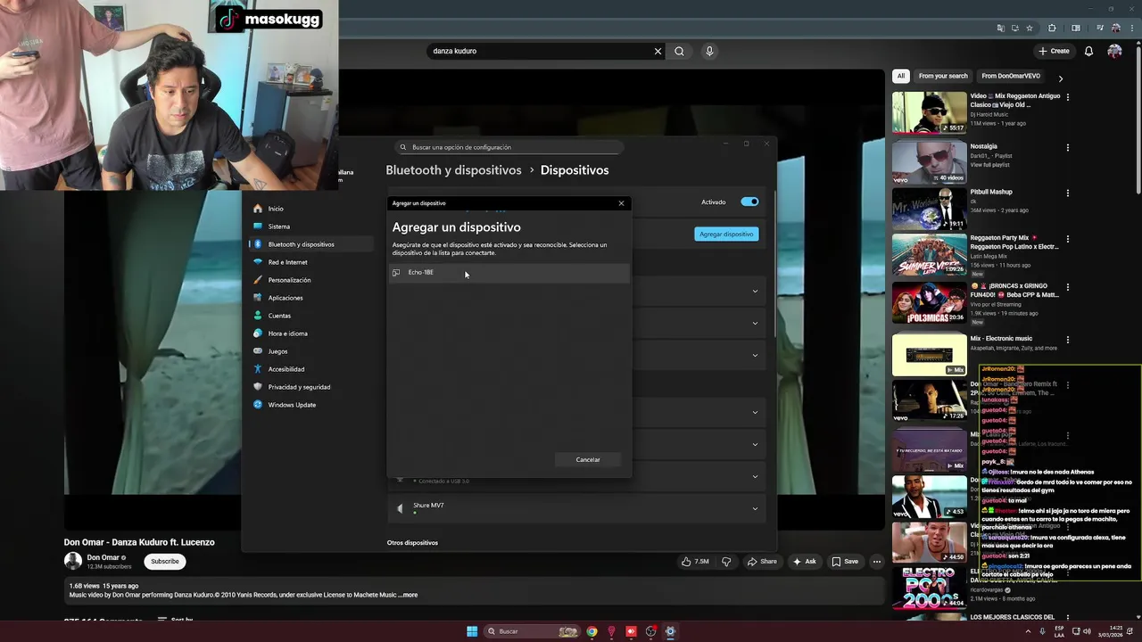Open YouTube account avatar menu
This screenshot has width=1142, height=642.
(x=1114, y=51)
